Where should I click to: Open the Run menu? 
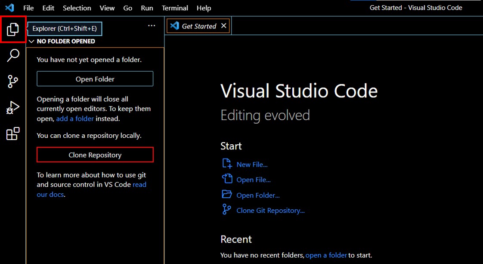pyautogui.click(x=147, y=8)
